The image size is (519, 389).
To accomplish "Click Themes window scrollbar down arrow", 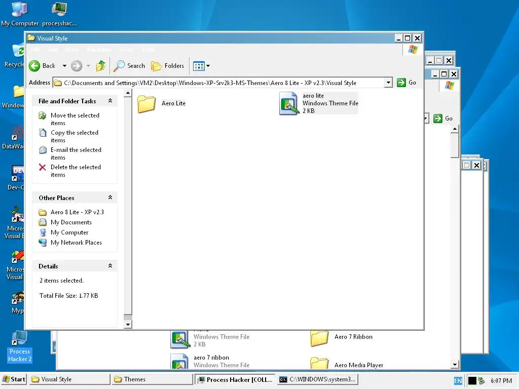I will click(455, 365).
